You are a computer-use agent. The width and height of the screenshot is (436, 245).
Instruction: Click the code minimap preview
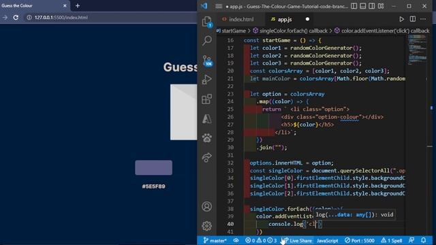tap(417, 50)
